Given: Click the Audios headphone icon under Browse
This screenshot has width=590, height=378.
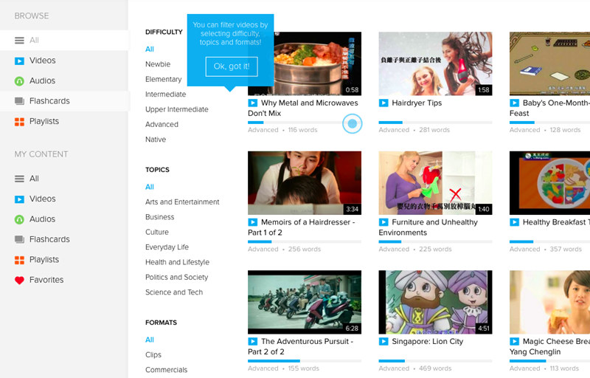Looking at the screenshot, I should point(20,81).
